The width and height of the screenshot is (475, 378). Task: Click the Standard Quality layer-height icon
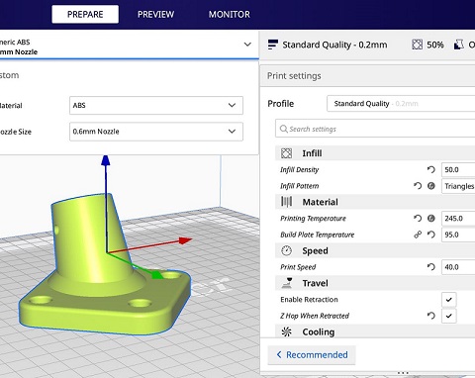pyautogui.click(x=272, y=45)
